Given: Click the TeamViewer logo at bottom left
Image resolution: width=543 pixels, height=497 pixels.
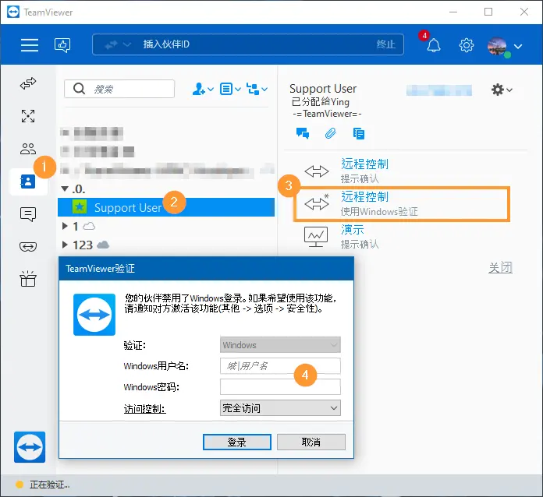Looking at the screenshot, I should coord(30,447).
